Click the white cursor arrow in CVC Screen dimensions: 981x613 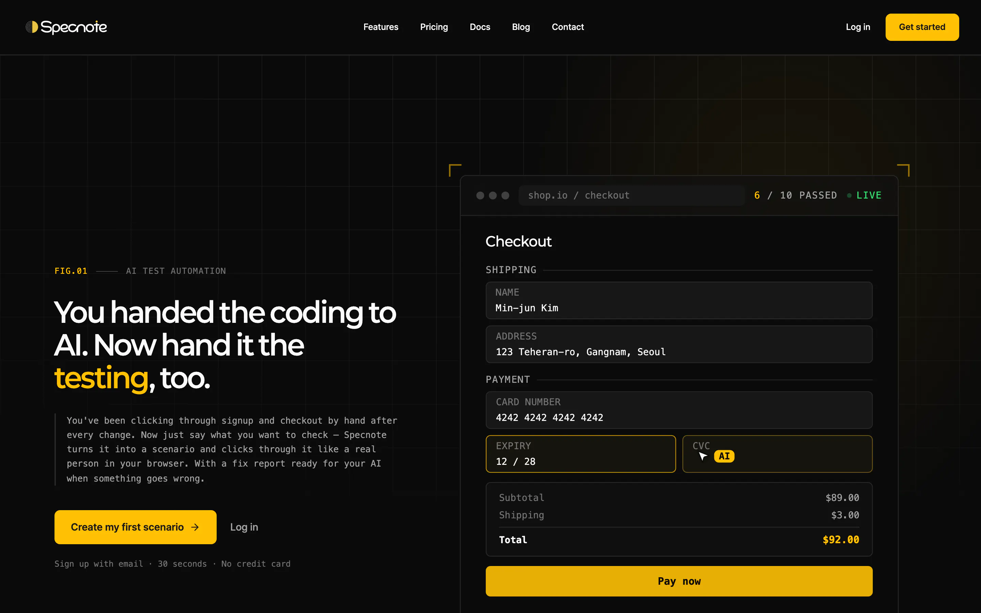pyautogui.click(x=703, y=456)
